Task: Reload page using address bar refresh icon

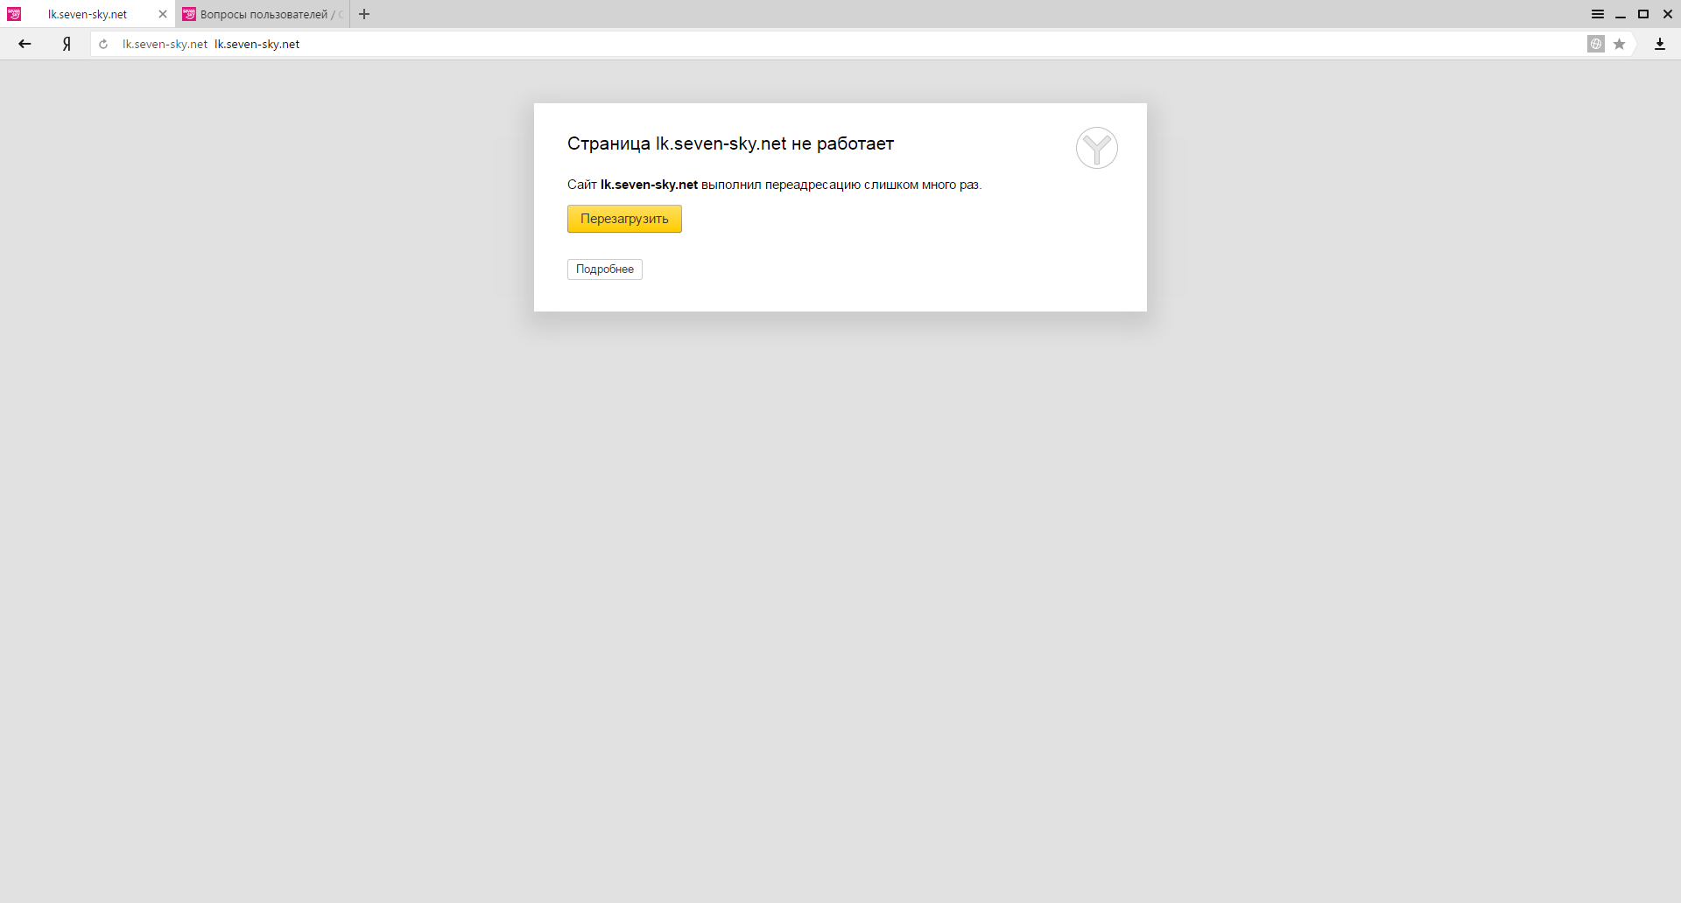Action: pyautogui.click(x=103, y=44)
